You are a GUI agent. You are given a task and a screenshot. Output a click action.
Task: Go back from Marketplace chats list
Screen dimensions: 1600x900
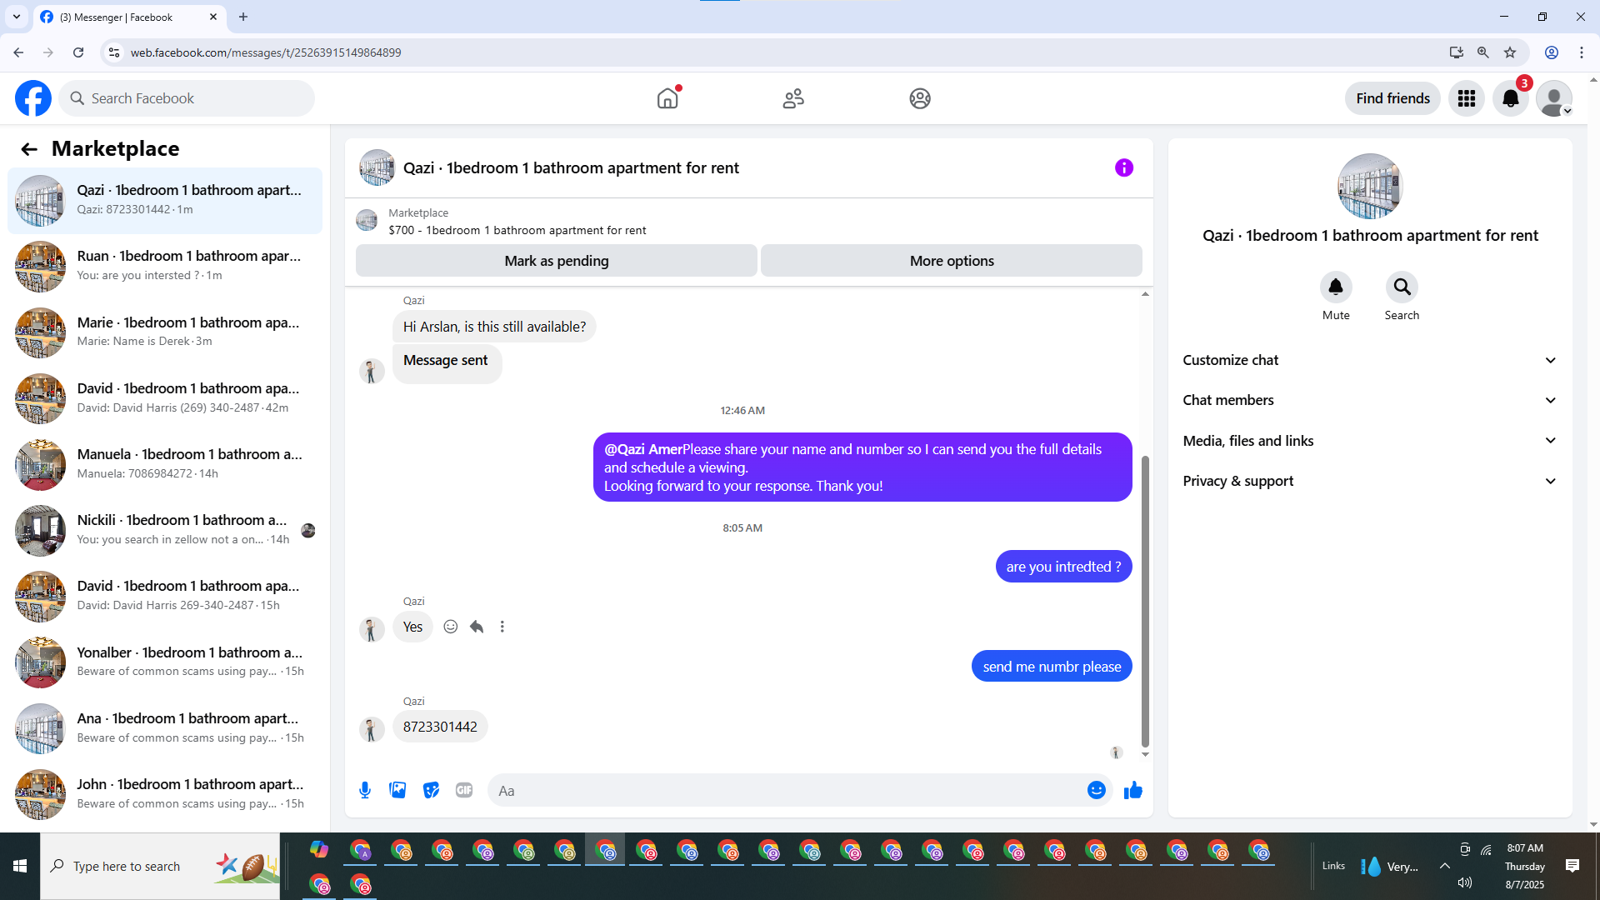pos(29,149)
